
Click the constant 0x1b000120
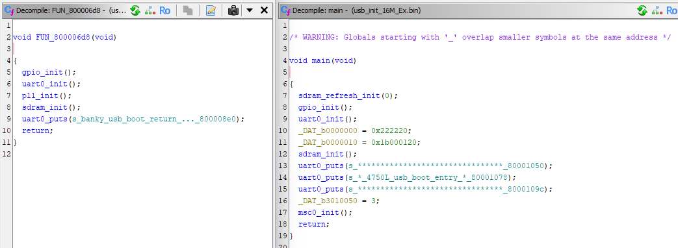pos(394,142)
